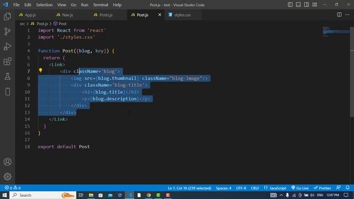This screenshot has width=354, height=199.
Task: Open the volume control in system tray
Action: point(312,195)
